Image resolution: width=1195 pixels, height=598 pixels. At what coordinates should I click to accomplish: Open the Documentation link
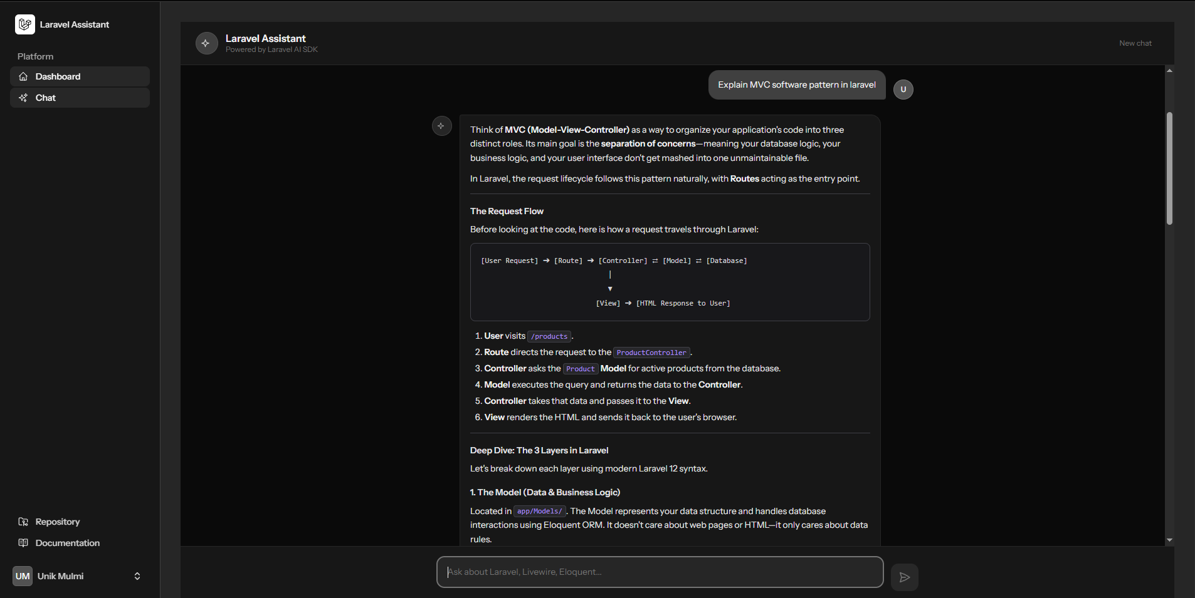pos(68,543)
